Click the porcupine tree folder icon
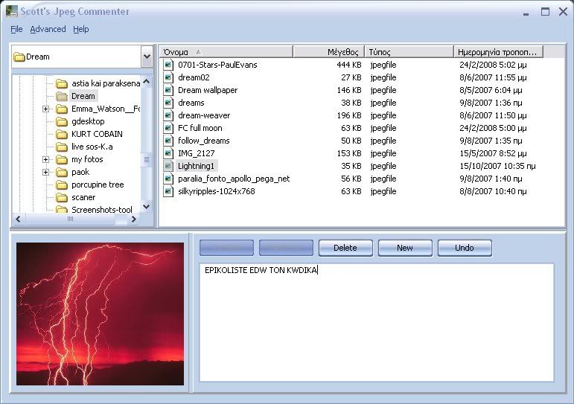The image size is (574, 404). tap(62, 185)
